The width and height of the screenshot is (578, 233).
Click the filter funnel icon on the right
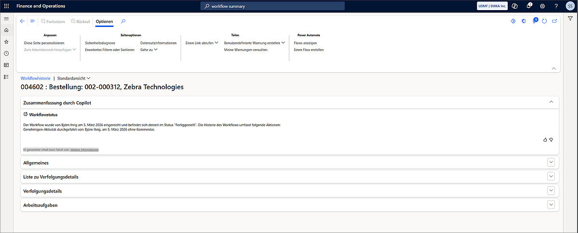coord(570,18)
